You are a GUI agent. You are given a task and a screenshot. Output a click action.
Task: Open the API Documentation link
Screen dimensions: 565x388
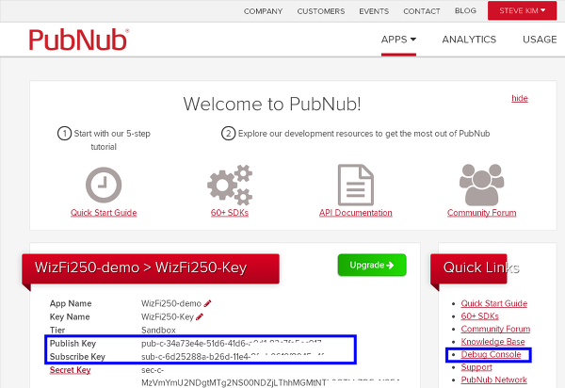click(356, 213)
